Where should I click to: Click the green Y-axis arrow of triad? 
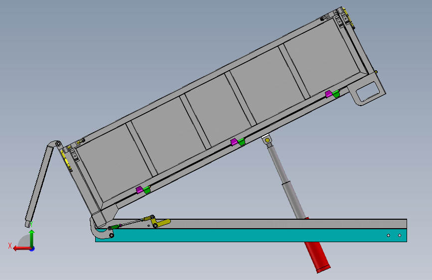click(32, 238)
